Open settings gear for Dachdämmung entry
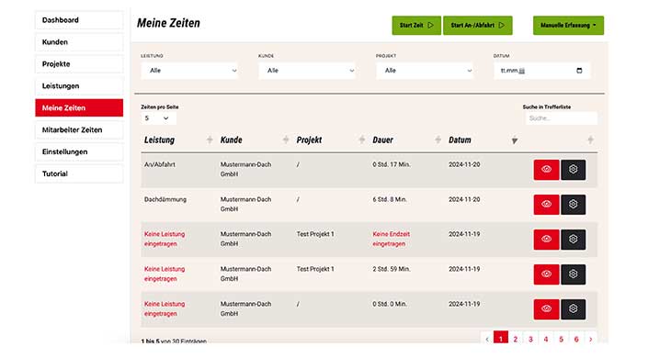648x358 pixels. tap(574, 205)
